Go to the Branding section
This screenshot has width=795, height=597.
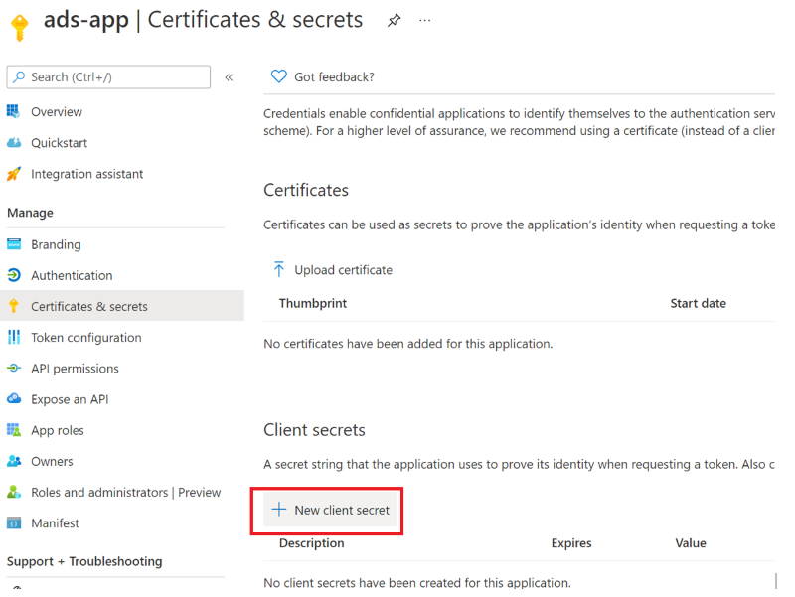click(56, 244)
